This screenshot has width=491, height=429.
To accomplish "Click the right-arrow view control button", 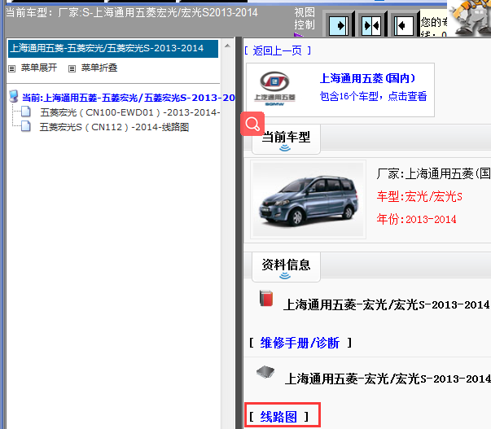I will tap(339, 25).
